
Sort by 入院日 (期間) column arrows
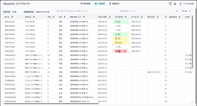click(x=109, y=17)
